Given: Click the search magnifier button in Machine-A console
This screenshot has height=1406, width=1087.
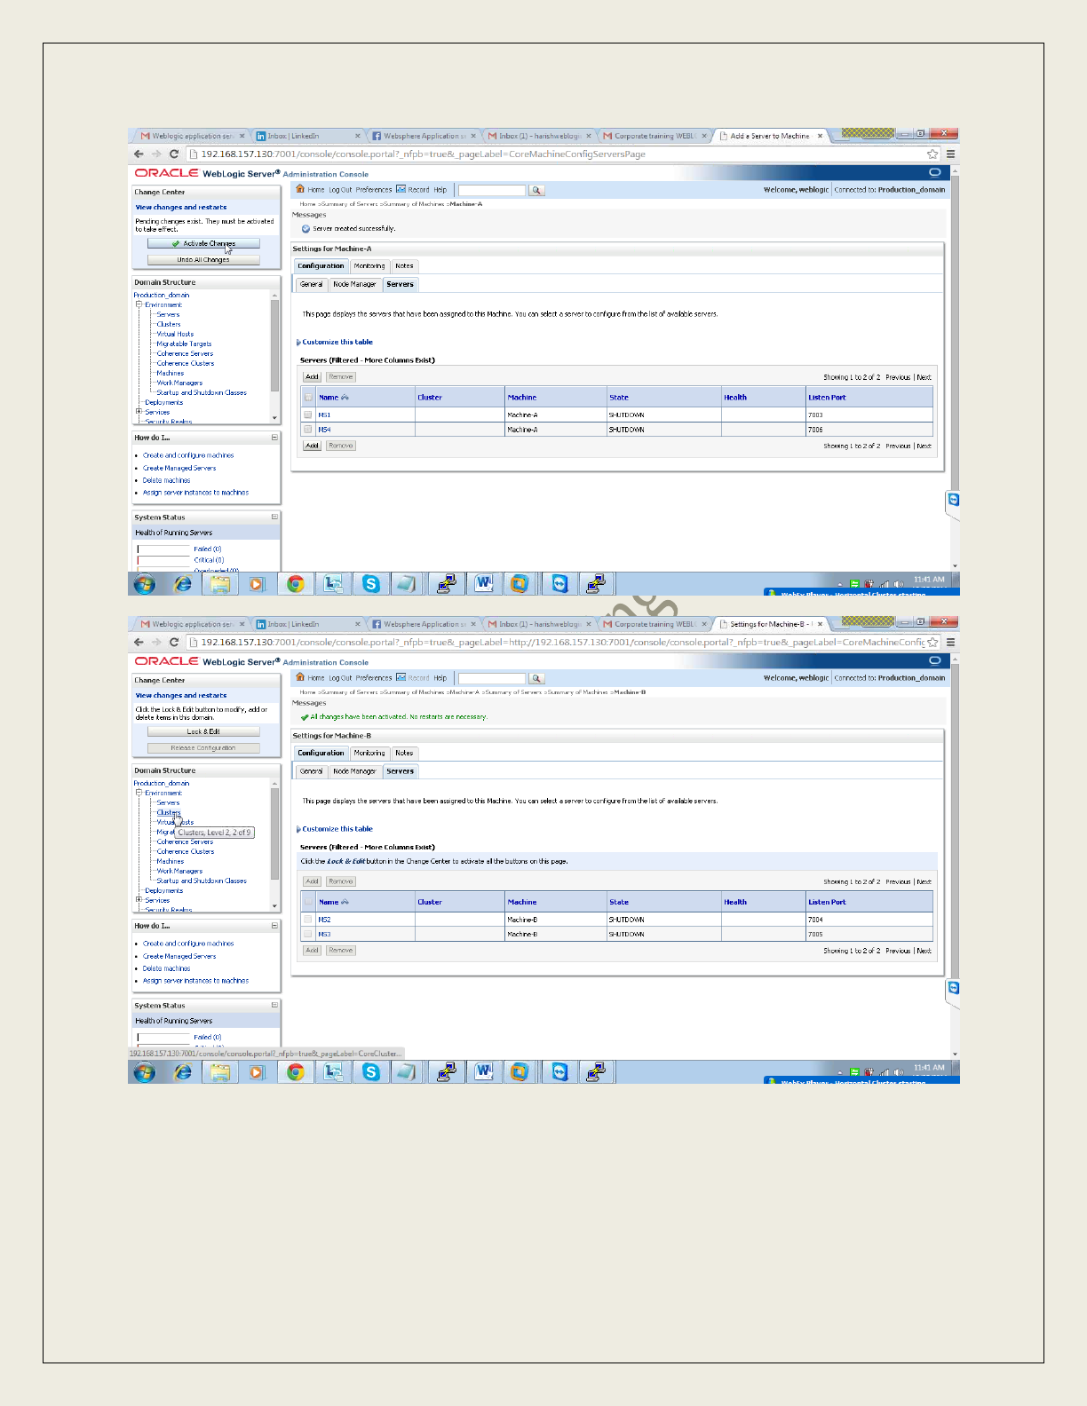Looking at the screenshot, I should (x=536, y=190).
